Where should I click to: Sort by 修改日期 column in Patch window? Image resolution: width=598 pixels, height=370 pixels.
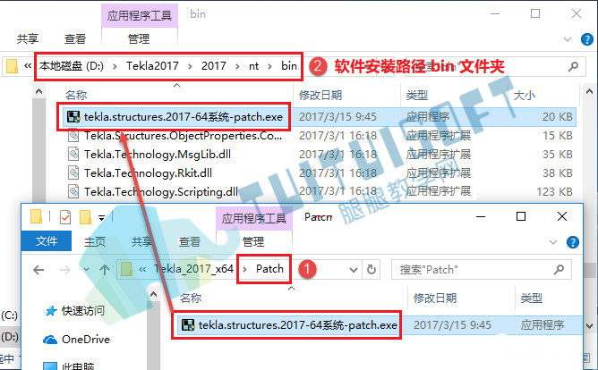tap(435, 299)
